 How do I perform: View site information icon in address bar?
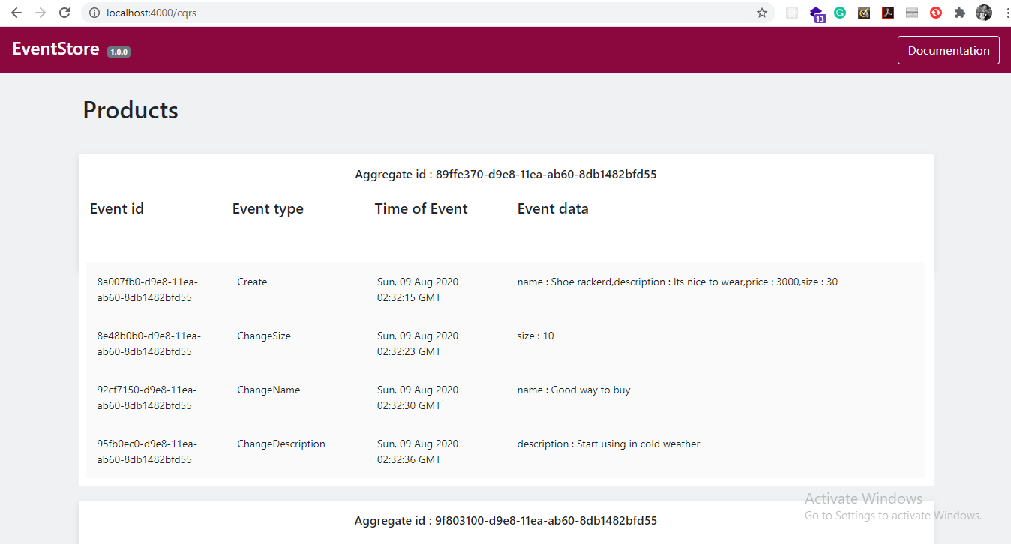(x=94, y=13)
